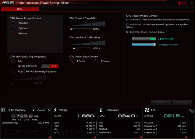Open the CPU tab
Viewport: 195px width, 139px height.
(20, 9)
